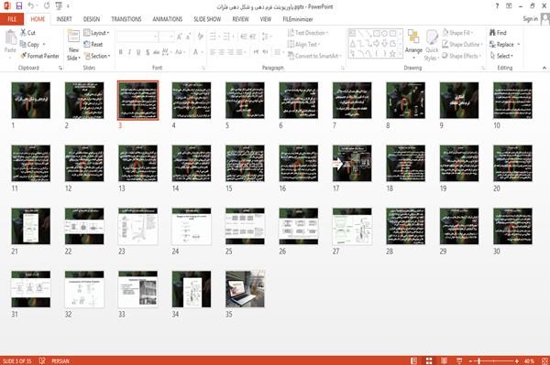Open Font dialog launcher
This screenshot has width=550, height=365.
click(x=203, y=68)
